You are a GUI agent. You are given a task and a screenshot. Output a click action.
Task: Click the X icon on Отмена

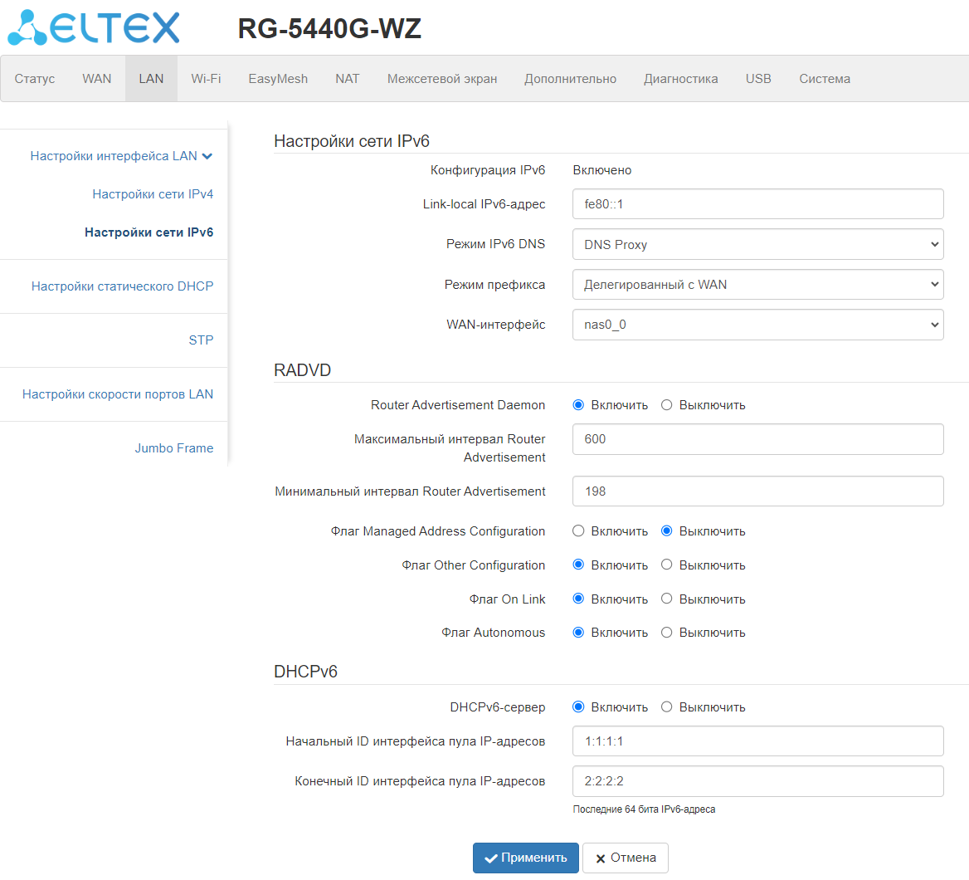[600, 858]
